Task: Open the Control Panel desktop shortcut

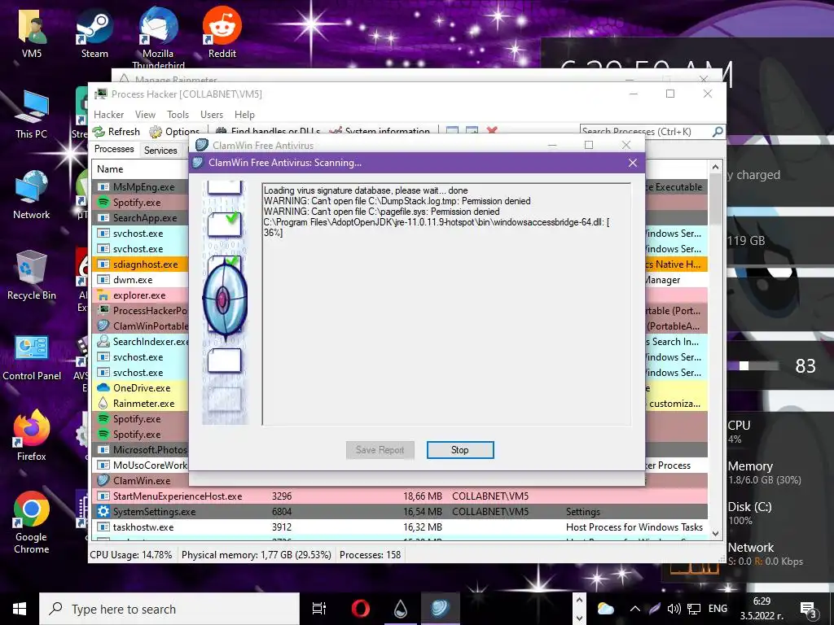Action: coord(32,358)
